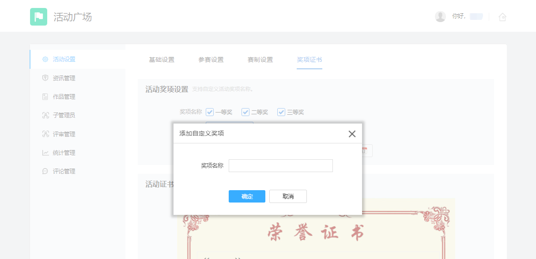Click the 取消 button in dialog
536x259 pixels.
click(288, 196)
